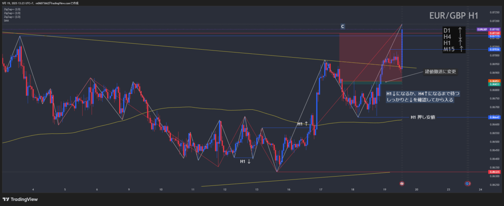Click the H1 ↓ label under the lows
The image size is (504, 206).
coord(245,161)
